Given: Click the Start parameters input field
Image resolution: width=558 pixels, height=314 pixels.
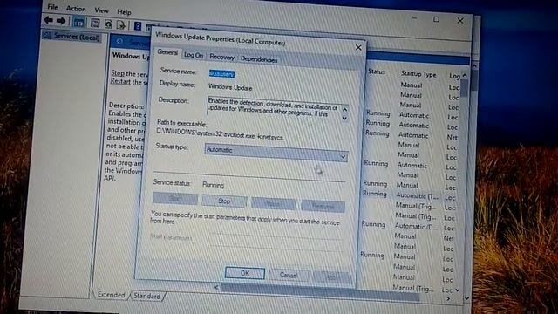Looking at the screenshot, I should 276,242.
